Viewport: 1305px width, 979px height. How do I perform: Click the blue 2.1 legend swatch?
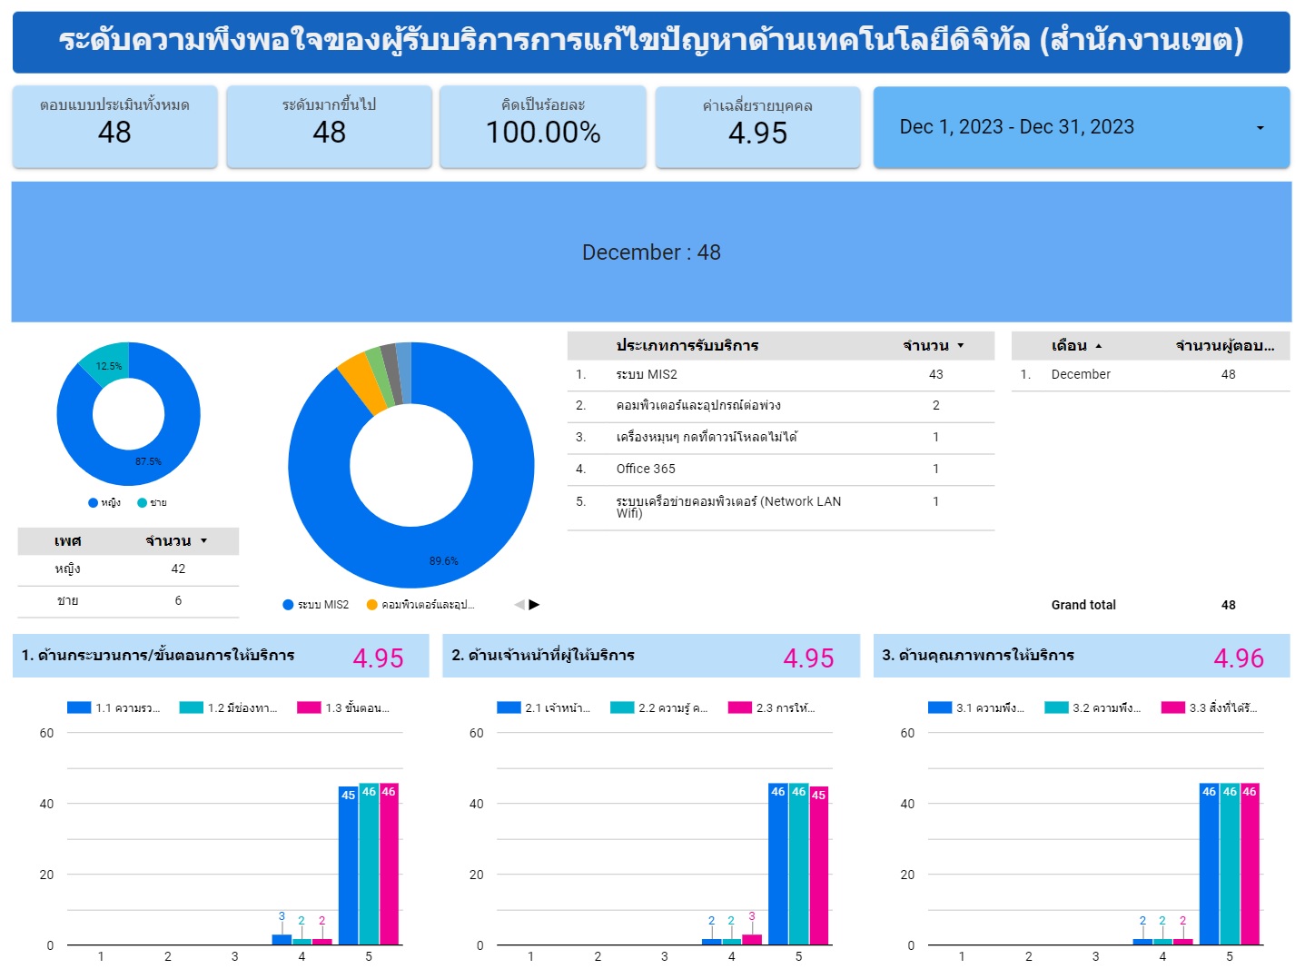coord(509,708)
